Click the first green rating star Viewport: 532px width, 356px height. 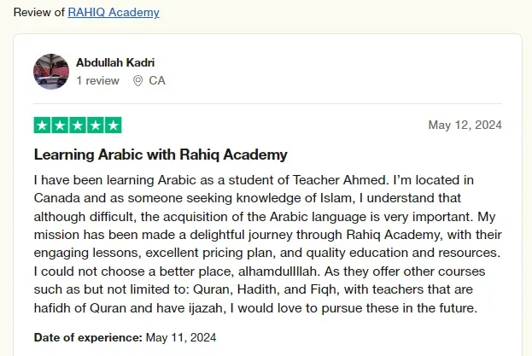(43, 125)
